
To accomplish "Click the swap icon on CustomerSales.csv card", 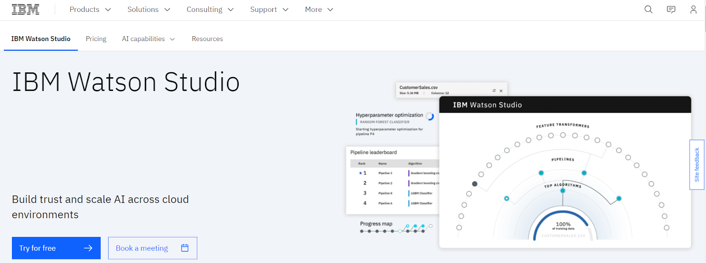I will 494,90.
